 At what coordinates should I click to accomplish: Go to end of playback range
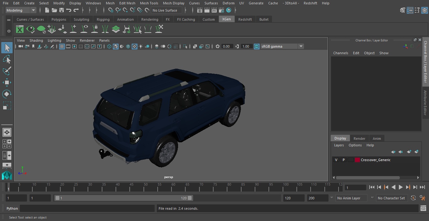pyautogui.click(x=422, y=187)
